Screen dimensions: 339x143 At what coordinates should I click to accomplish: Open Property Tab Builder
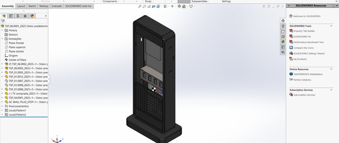[x=304, y=31]
